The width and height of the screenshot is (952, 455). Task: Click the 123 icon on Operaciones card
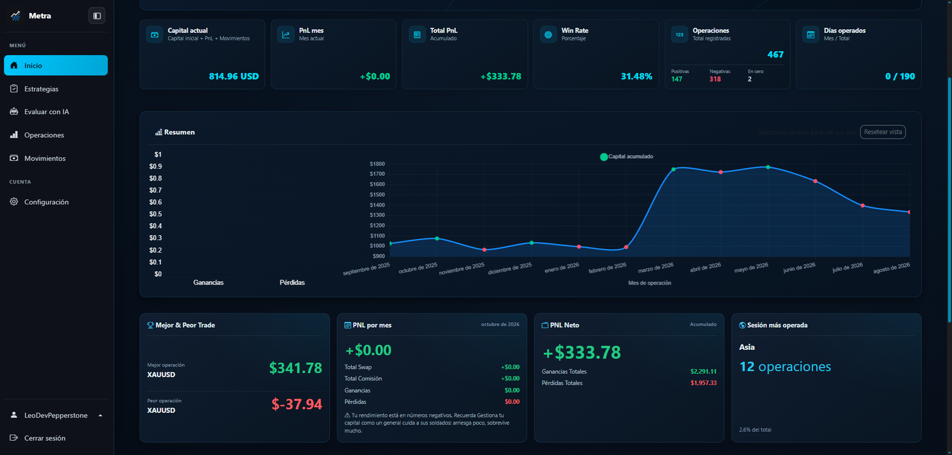(x=679, y=34)
